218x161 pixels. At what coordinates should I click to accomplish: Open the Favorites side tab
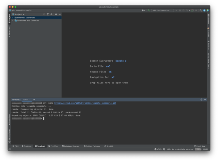pyautogui.click(x=10, y=119)
